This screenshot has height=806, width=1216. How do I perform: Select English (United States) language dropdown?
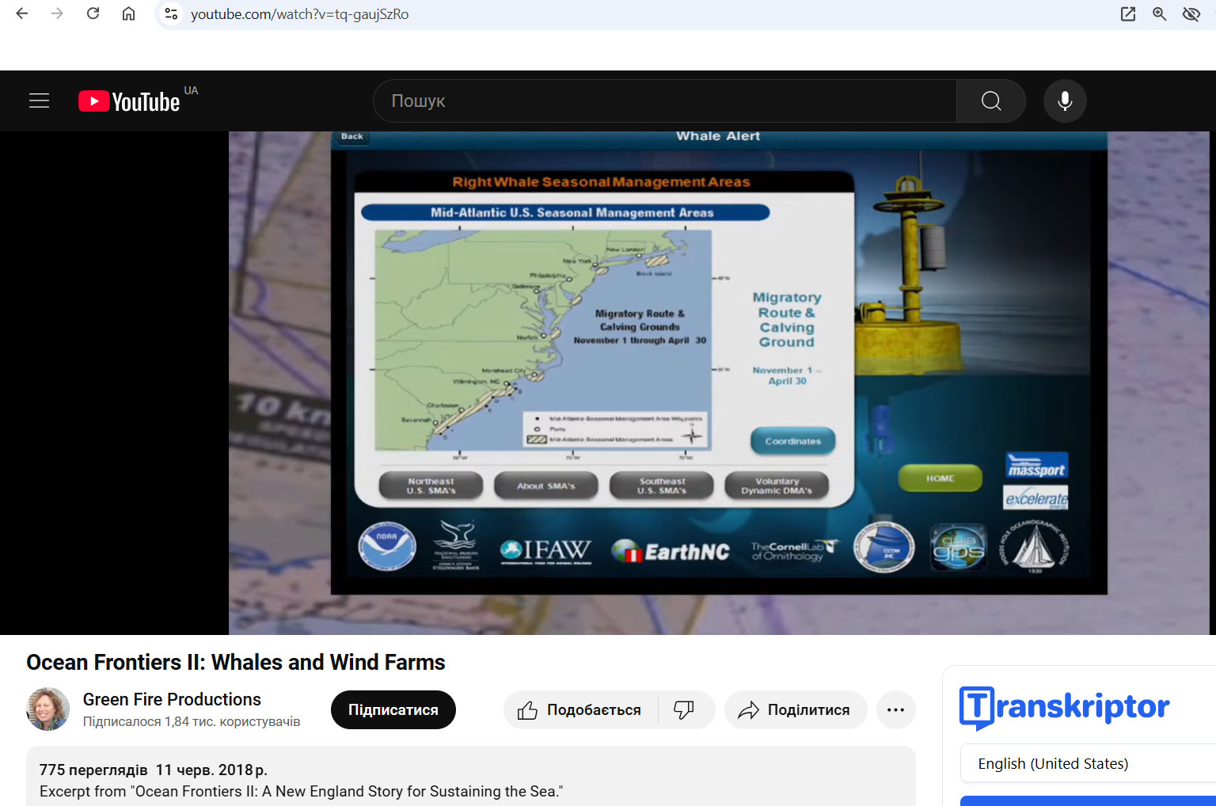coord(1085,763)
